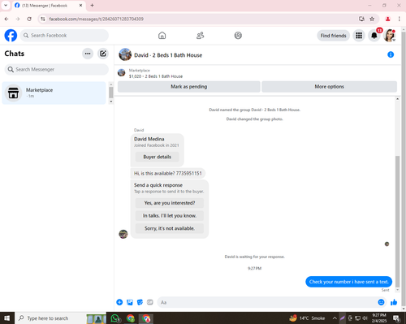Open the apps grid menu icon
The width and height of the screenshot is (406, 324).
(x=359, y=36)
